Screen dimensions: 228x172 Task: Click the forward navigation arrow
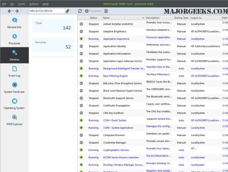[x=17, y=11]
